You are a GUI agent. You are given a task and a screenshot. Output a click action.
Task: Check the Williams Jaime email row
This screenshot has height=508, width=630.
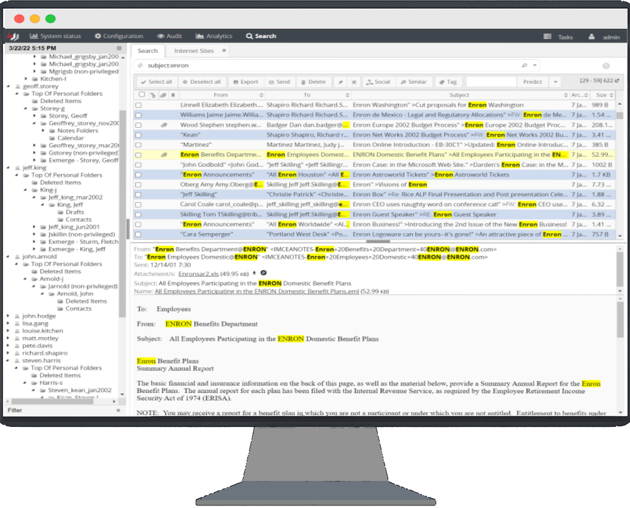point(138,115)
